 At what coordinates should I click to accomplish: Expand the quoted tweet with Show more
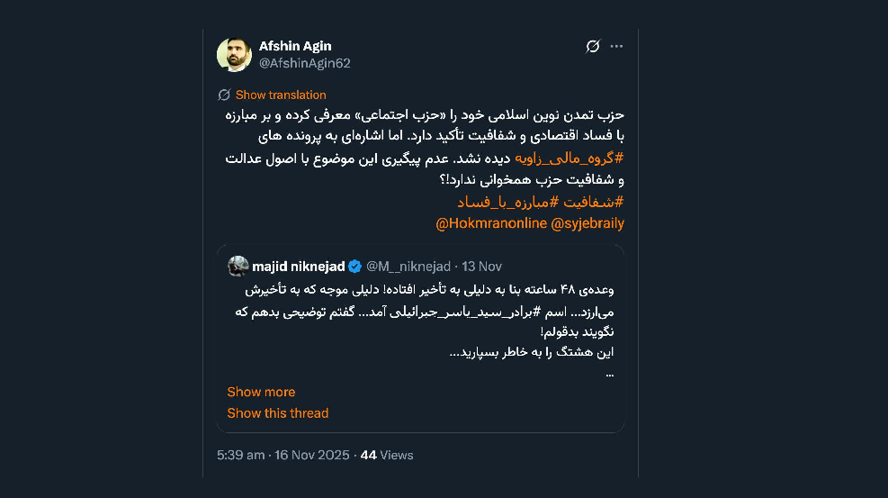(261, 392)
